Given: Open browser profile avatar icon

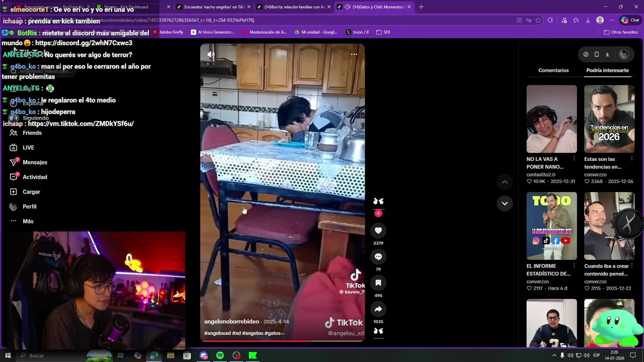Looking at the screenshot, I should click(600, 20).
